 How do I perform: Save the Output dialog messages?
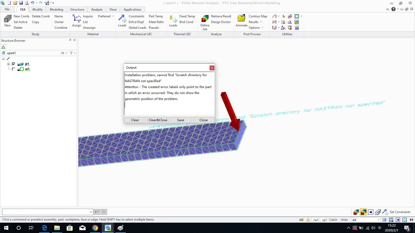[x=181, y=120]
